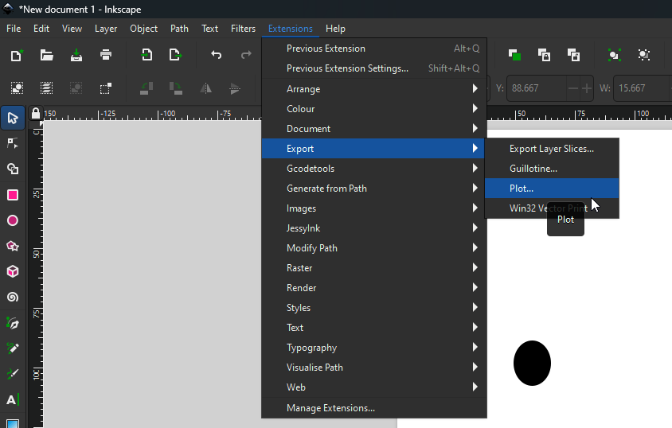Click the Import icon
The image size is (672, 428).
(147, 55)
